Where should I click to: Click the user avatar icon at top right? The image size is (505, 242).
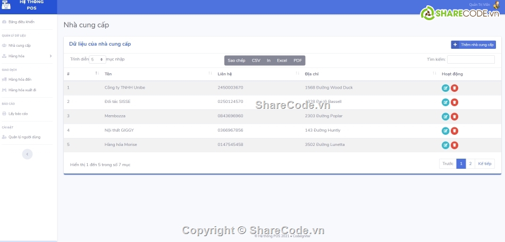495,5
